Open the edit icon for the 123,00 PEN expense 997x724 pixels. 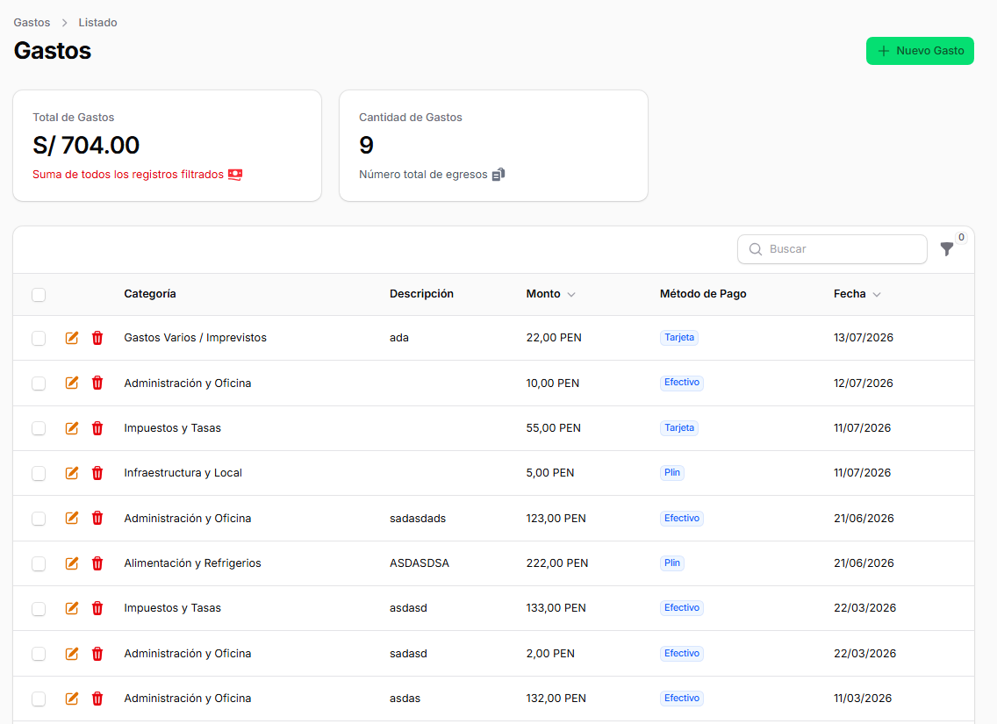tap(72, 518)
